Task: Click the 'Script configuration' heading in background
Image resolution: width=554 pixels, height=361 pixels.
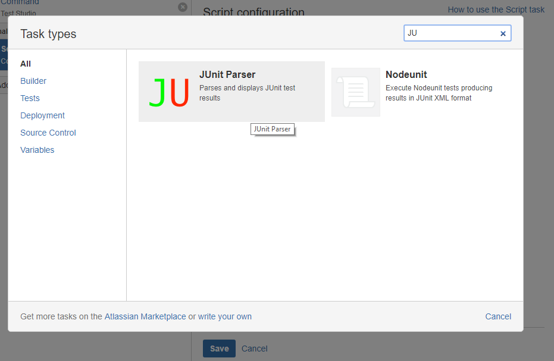Action: tap(253, 12)
